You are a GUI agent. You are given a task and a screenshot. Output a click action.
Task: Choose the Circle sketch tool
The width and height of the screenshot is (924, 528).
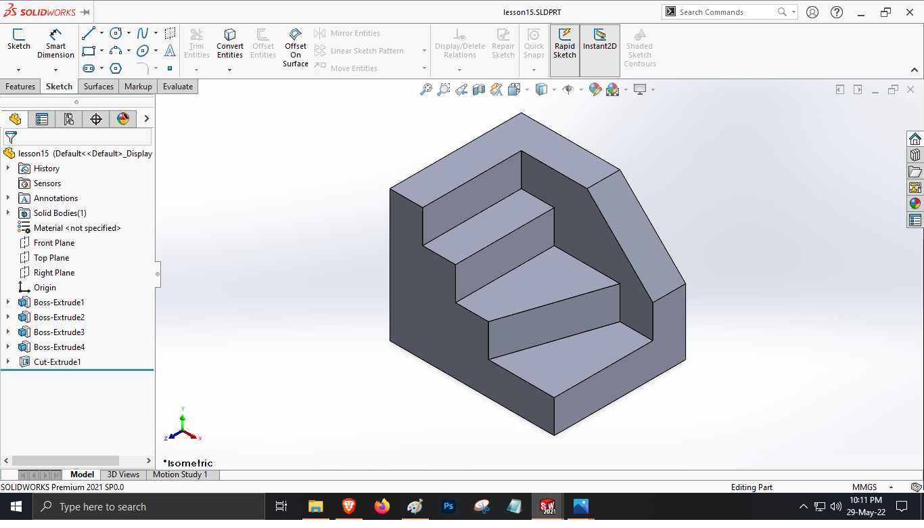coord(116,33)
